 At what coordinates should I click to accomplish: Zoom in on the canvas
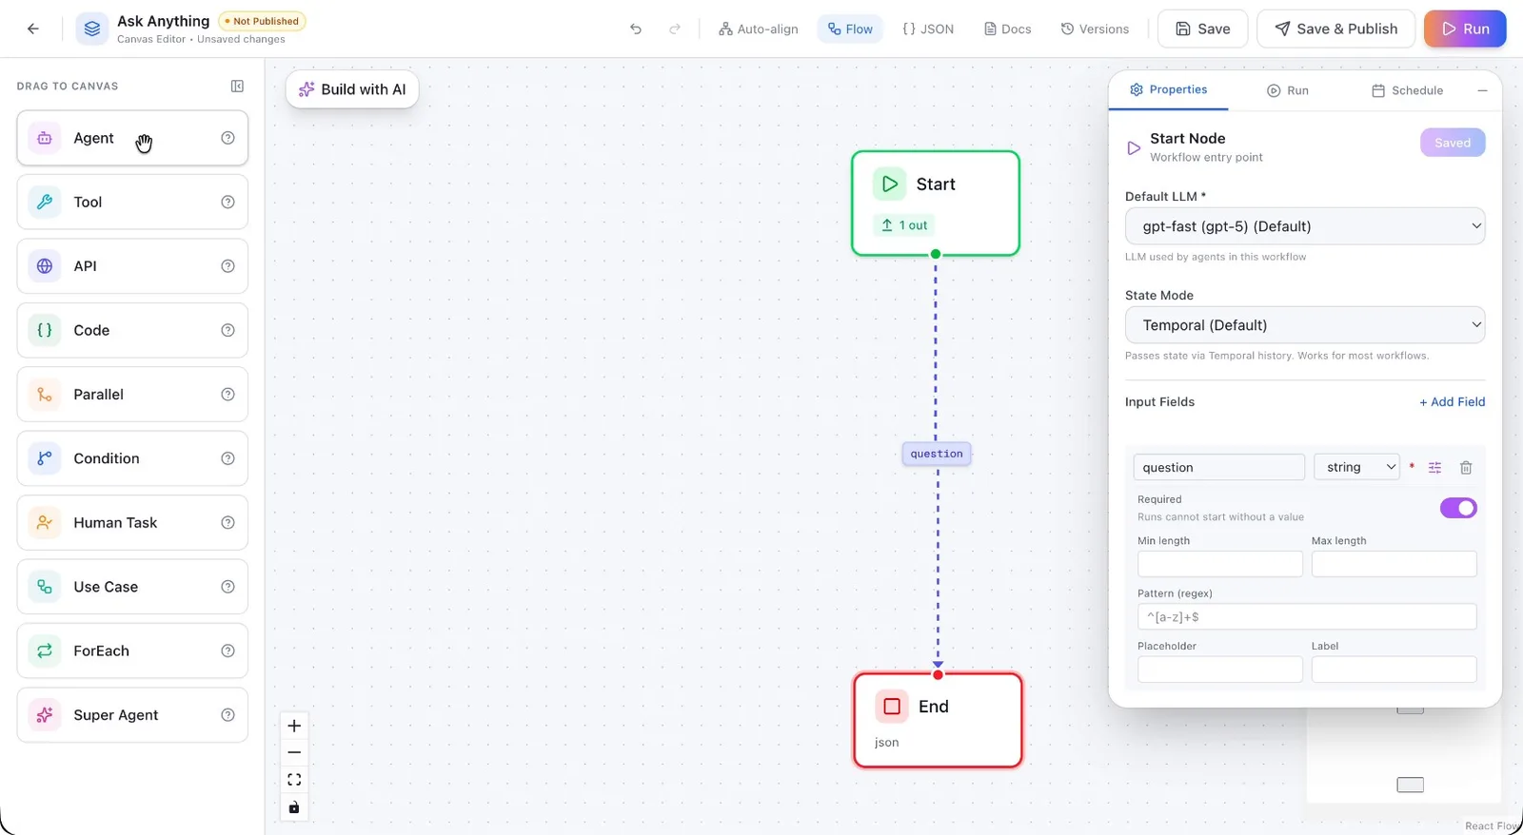click(294, 726)
